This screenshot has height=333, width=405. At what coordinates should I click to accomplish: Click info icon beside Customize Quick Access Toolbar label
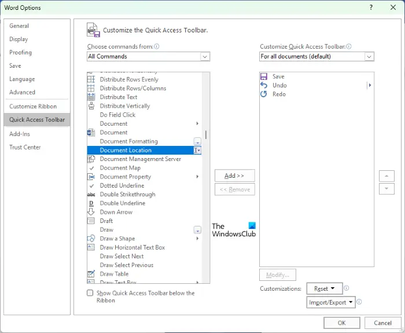pyautogui.click(x=349, y=46)
